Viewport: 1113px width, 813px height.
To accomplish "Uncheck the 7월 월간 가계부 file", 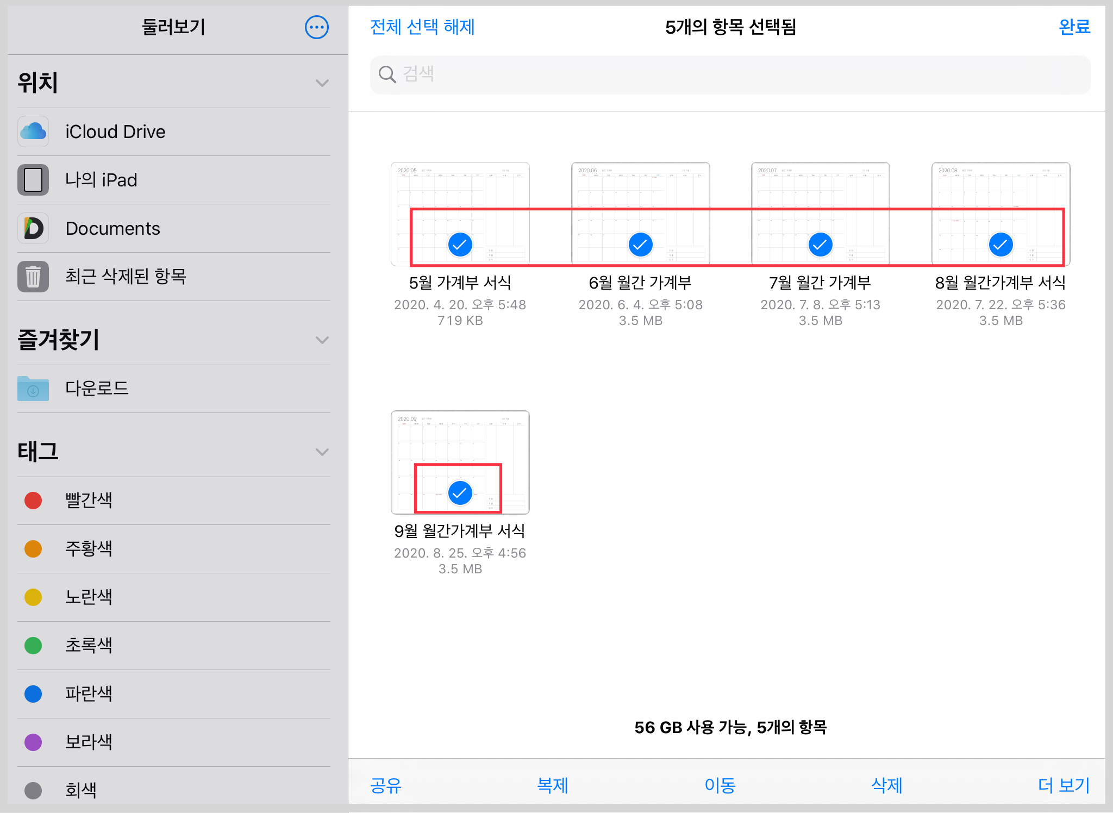I will [820, 245].
